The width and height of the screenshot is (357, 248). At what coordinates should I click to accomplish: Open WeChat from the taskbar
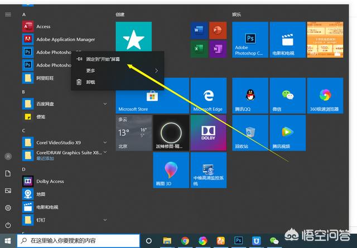(274, 241)
